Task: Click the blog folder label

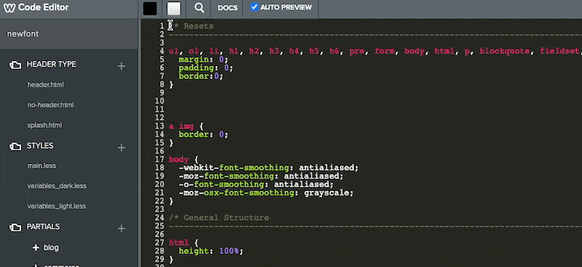Action: tap(51, 247)
